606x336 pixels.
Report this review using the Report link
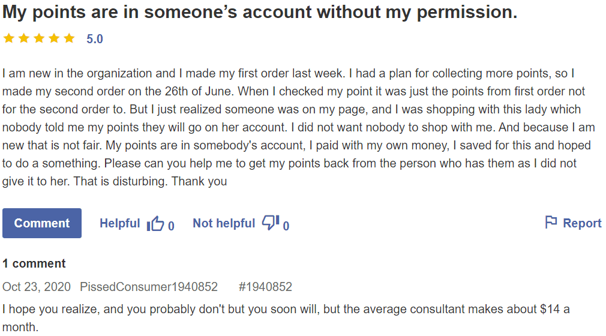(x=582, y=223)
